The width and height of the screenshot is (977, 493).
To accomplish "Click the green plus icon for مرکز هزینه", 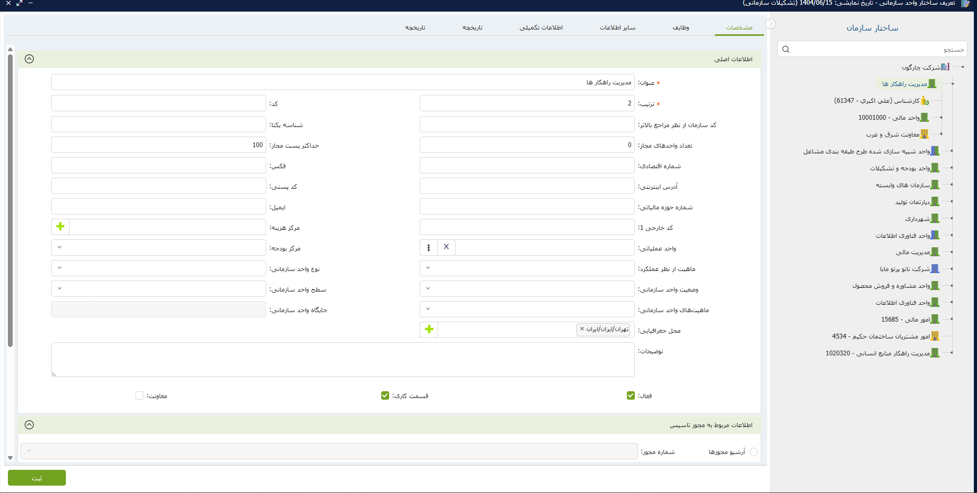I will click(61, 227).
